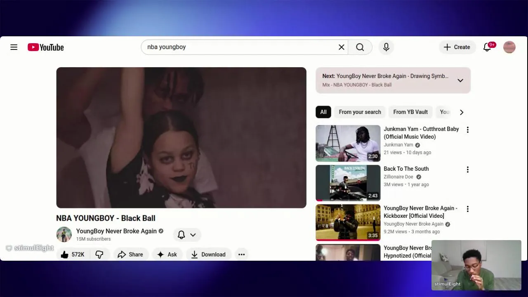Open Kickboxer Official Video thumbnail
This screenshot has height=297, width=528.
click(348, 222)
